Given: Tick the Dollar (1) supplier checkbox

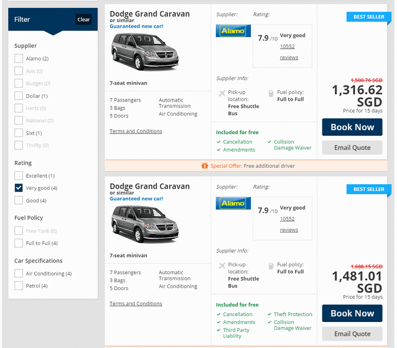Looking at the screenshot, I should click(19, 96).
